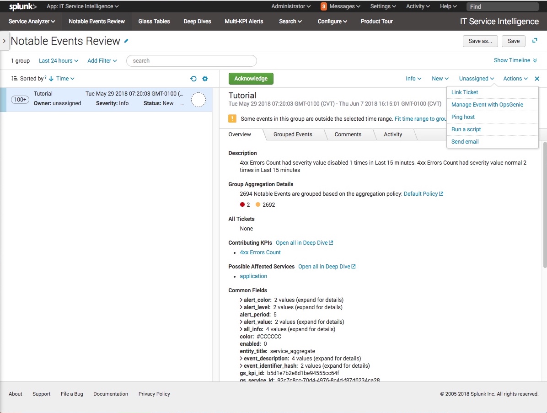The image size is (547, 413).
Task: Click Fit time range to group link
Action: tap(420, 118)
